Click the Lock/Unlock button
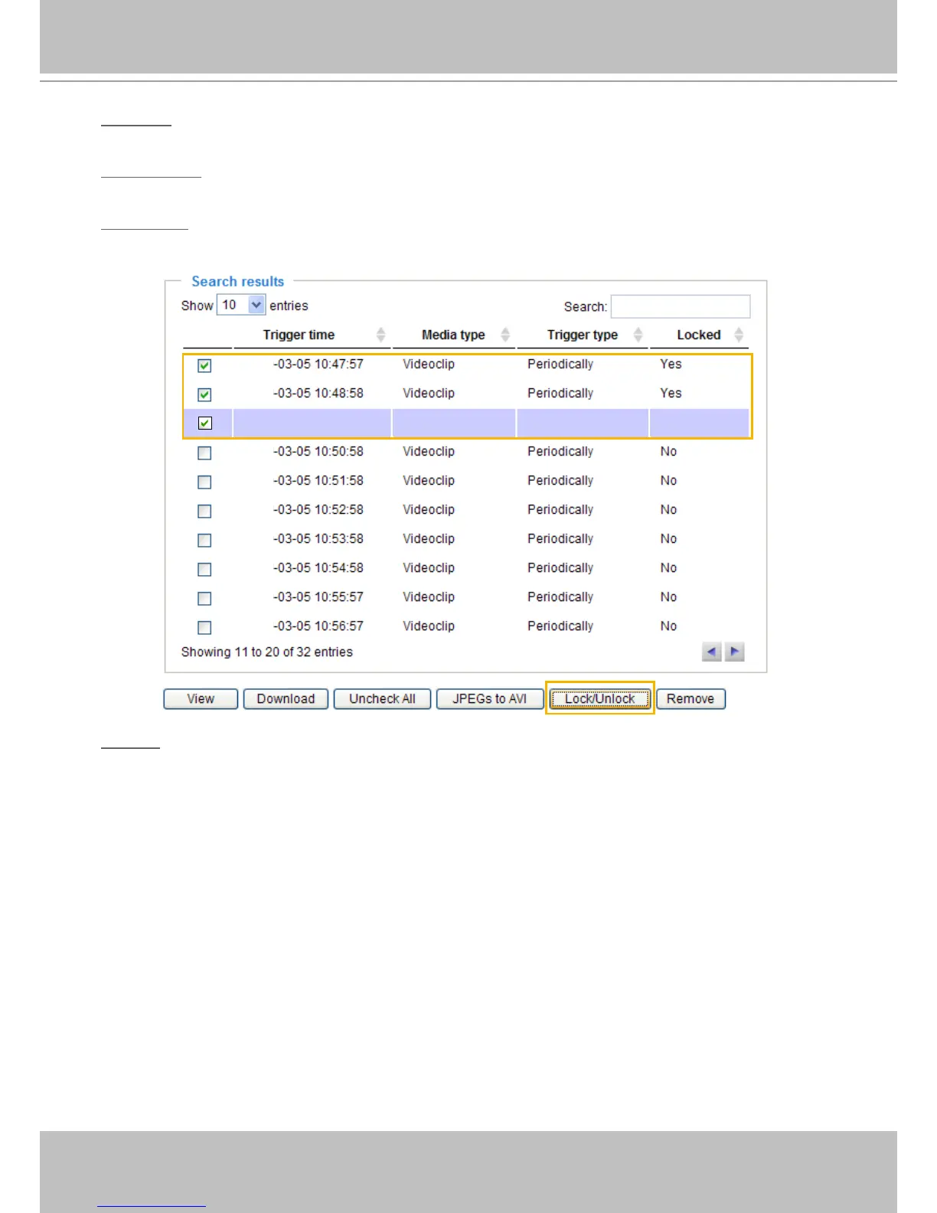This screenshot has height=1213, width=937. [x=600, y=698]
